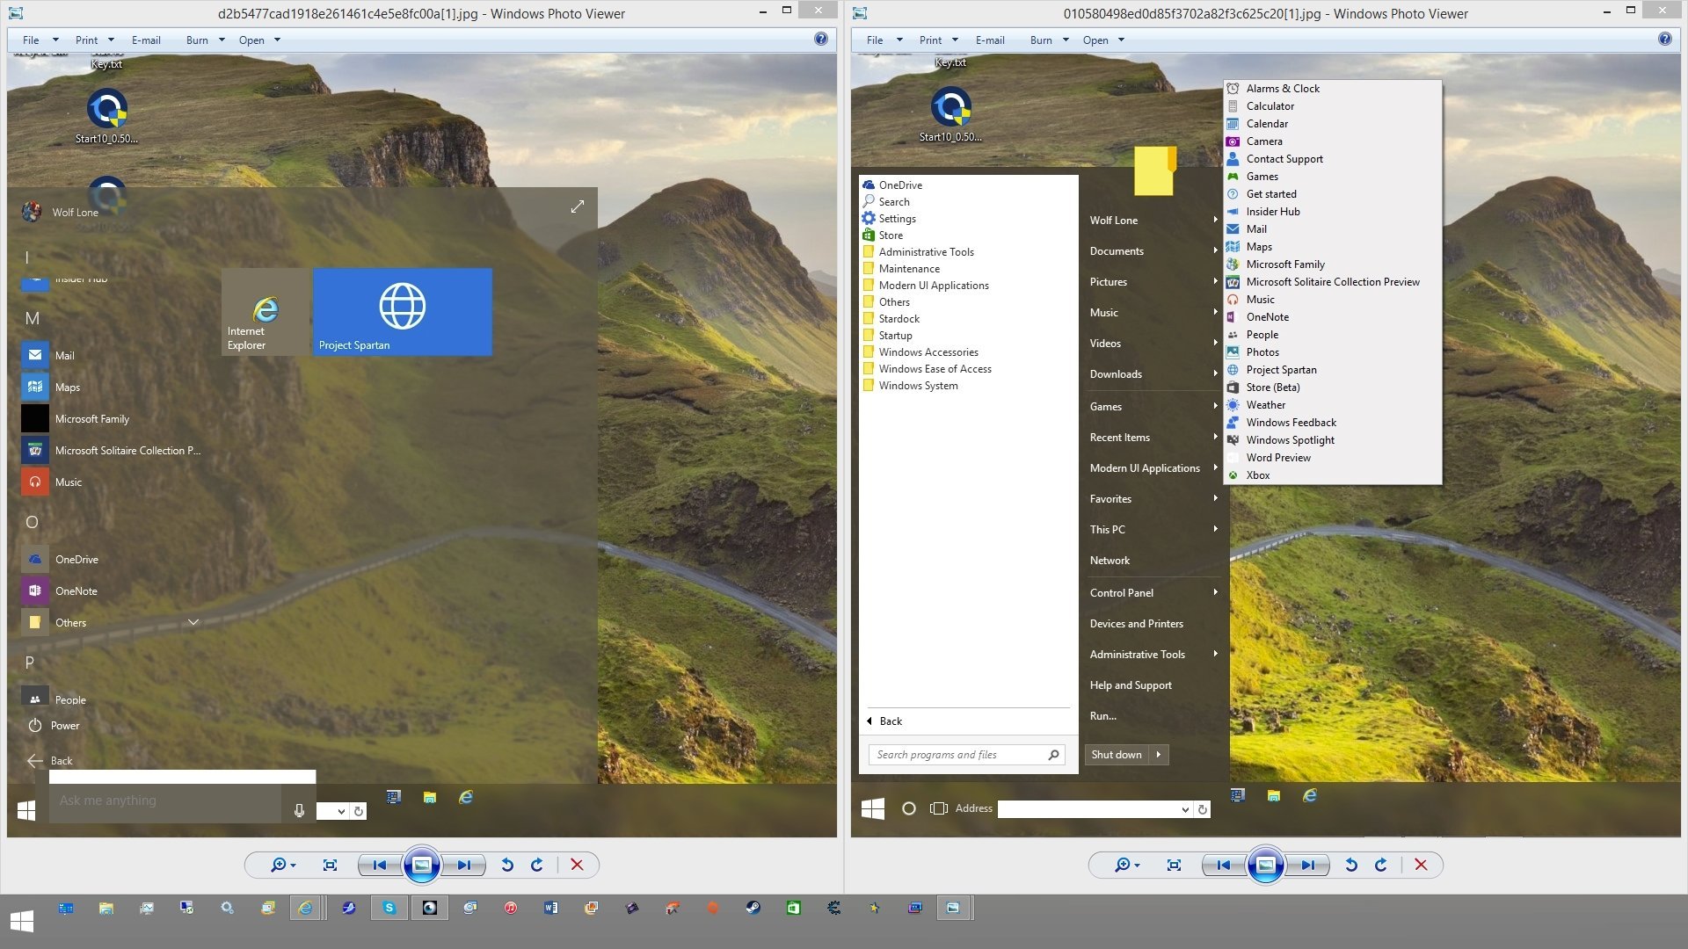Open File menu in right Photo Viewer
Screen dimensions: 1688x949
884,40
